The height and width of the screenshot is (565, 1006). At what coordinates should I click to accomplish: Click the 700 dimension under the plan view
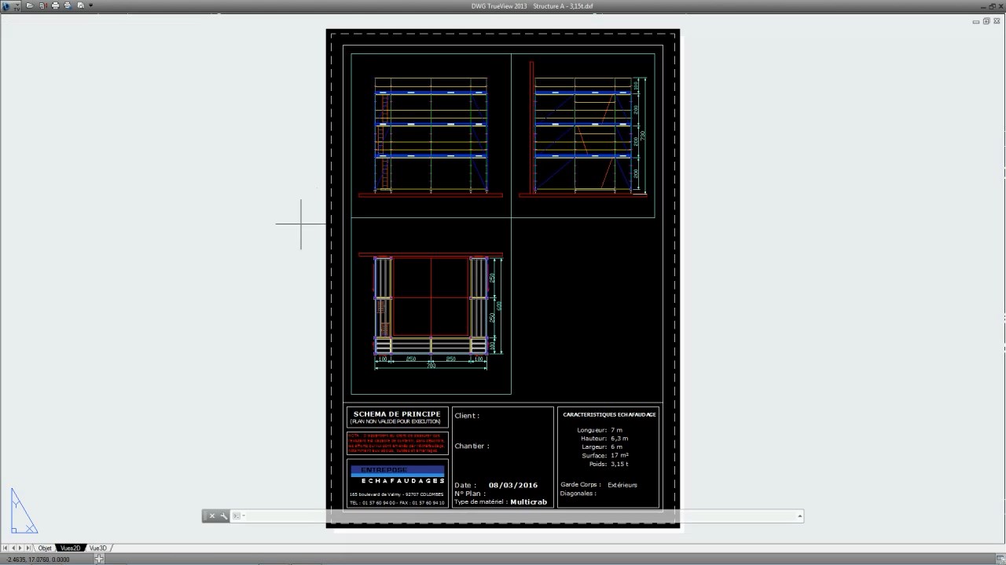pyautogui.click(x=431, y=366)
